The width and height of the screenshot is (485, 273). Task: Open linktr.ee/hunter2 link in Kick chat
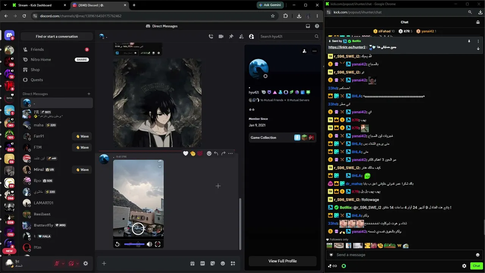tap(347, 47)
